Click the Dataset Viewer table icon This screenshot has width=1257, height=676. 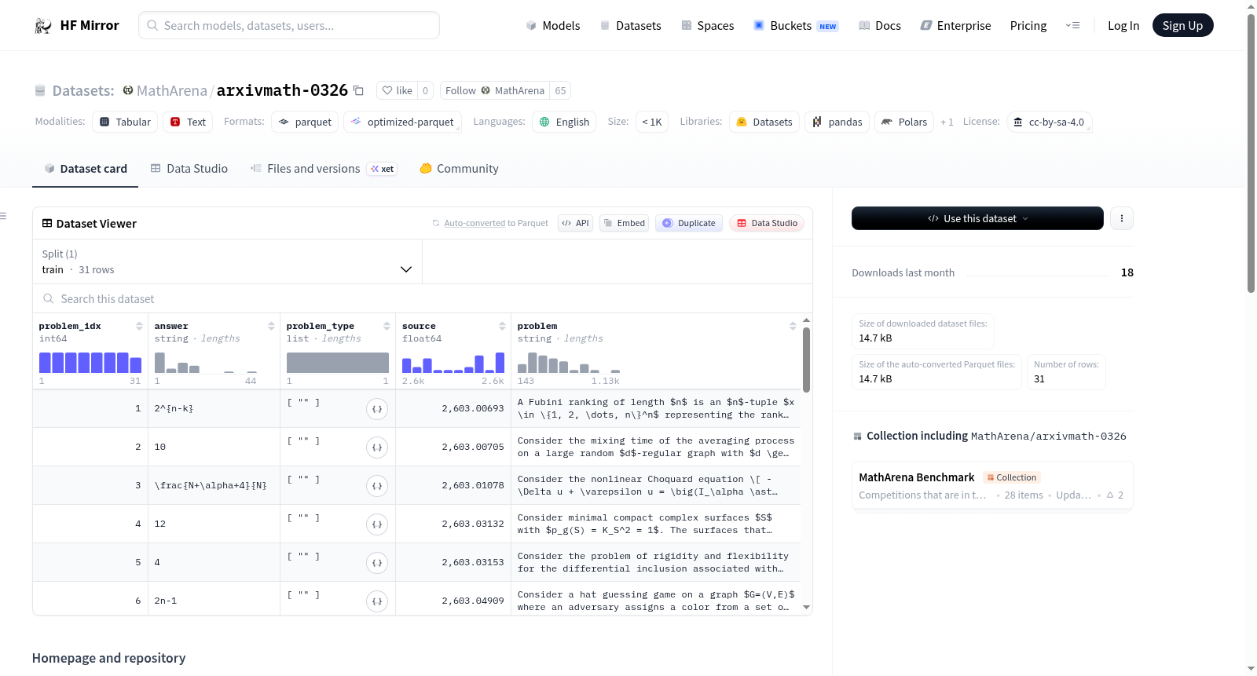[x=47, y=223]
